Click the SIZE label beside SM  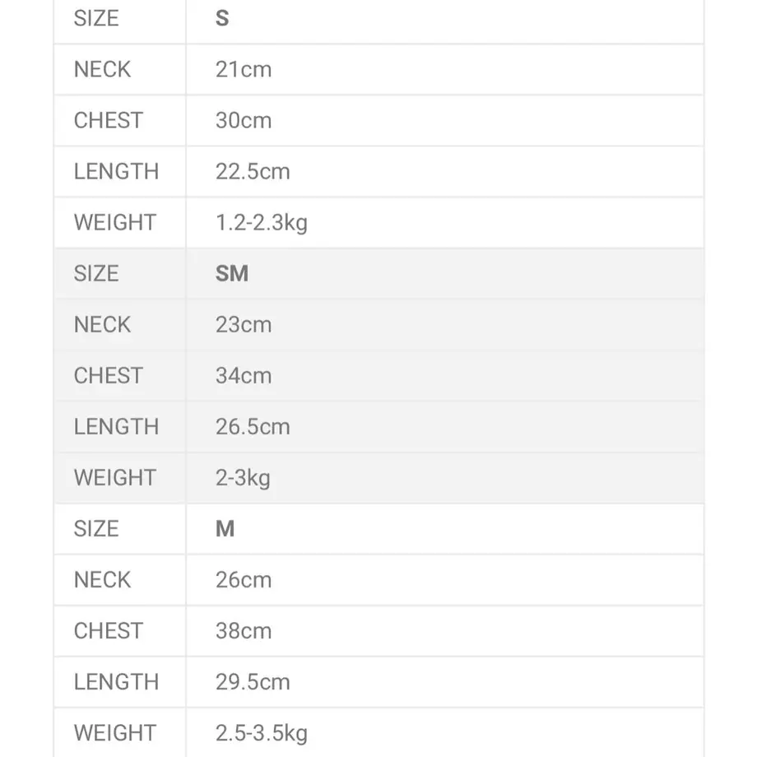(x=96, y=274)
